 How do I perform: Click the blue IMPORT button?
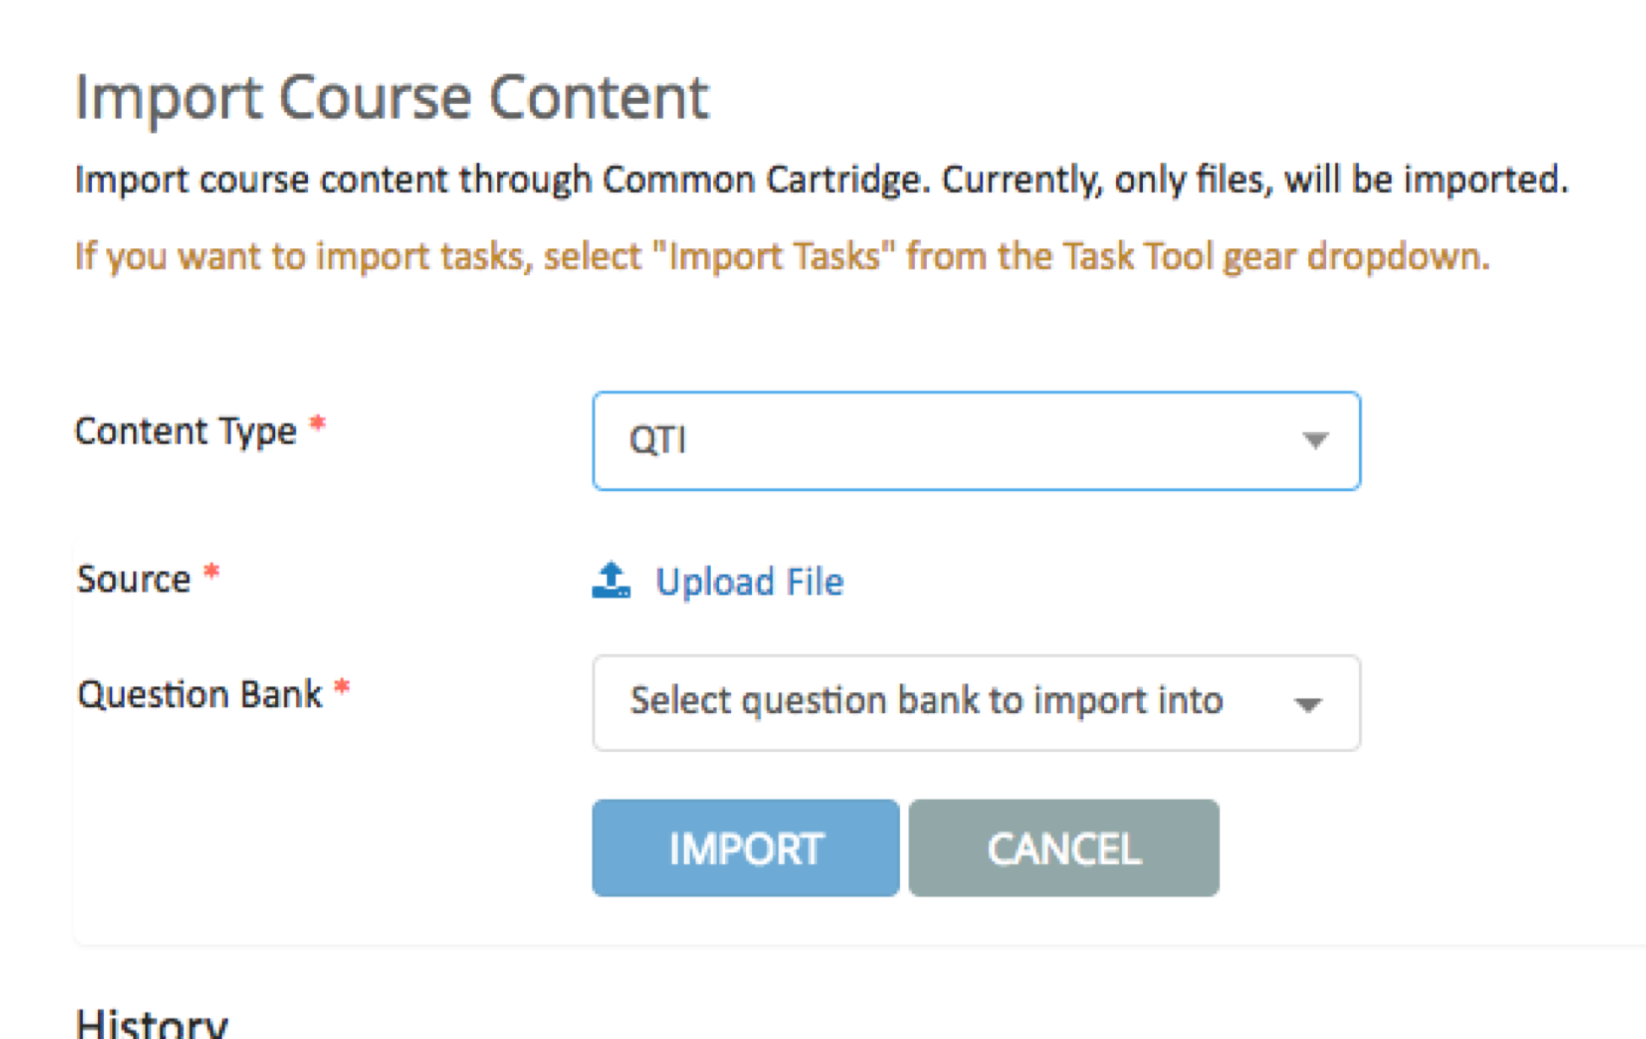tap(745, 848)
